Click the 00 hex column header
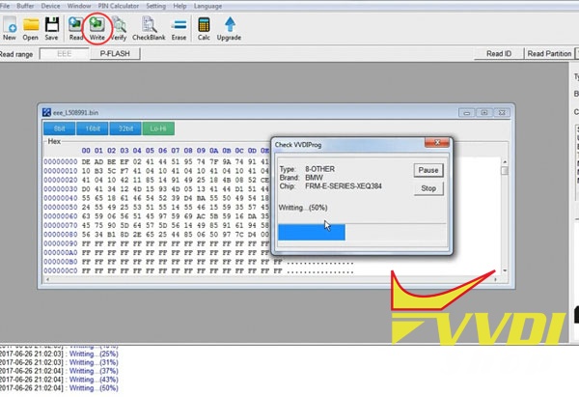579x397 pixels. [86, 151]
